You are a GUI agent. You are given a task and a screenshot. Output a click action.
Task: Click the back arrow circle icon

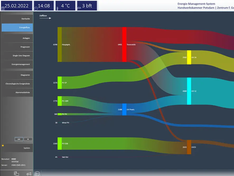[37, 174]
